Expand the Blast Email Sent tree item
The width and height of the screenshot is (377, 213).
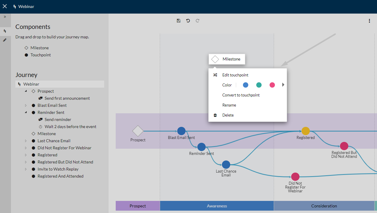point(26,105)
